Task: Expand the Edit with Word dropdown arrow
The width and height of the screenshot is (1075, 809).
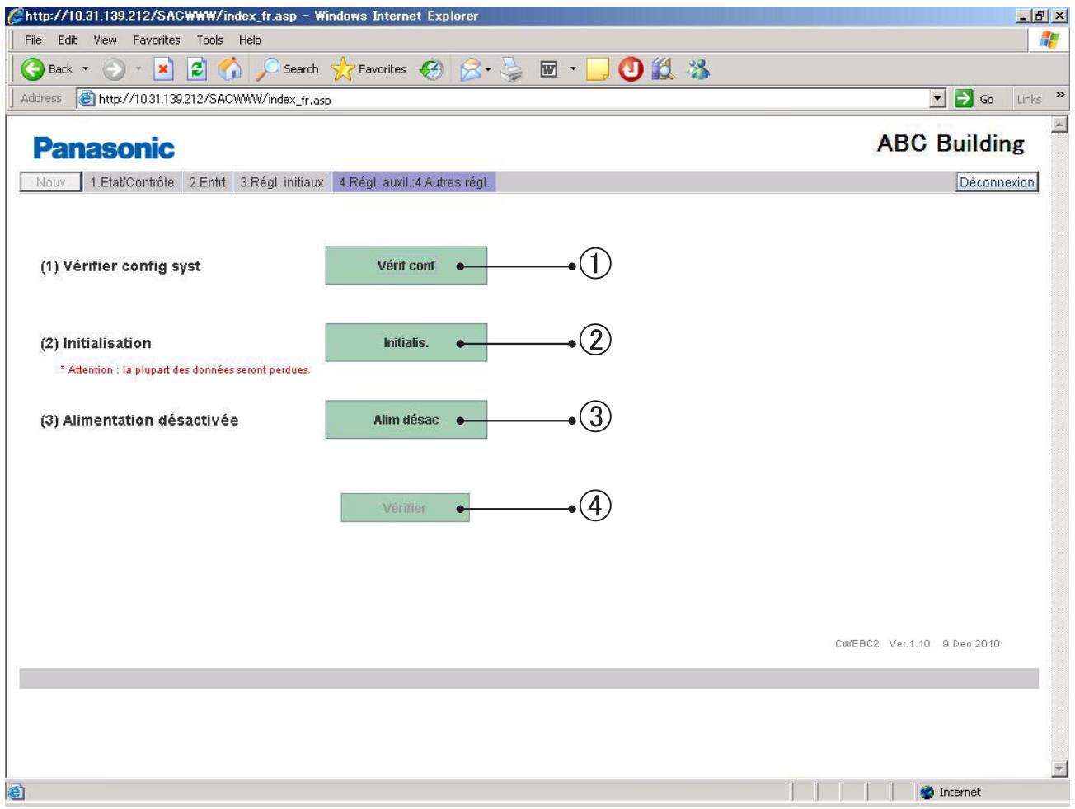Action: click(573, 69)
